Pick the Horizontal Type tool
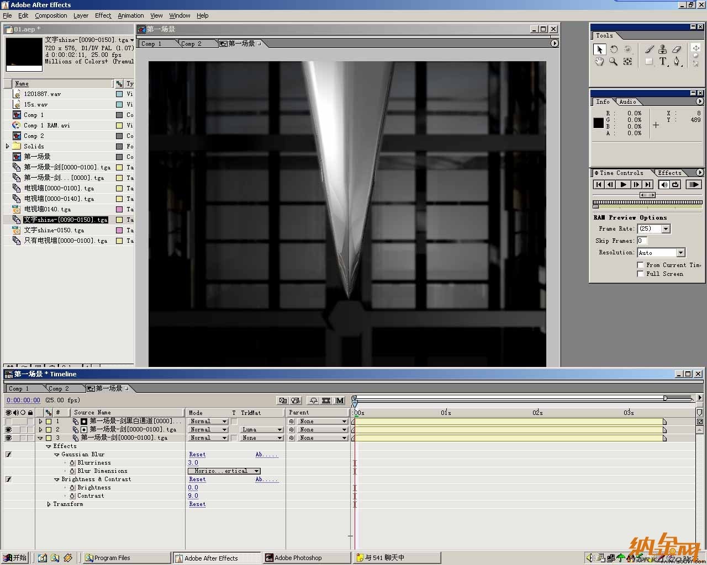The height and width of the screenshot is (565, 707). tap(663, 62)
